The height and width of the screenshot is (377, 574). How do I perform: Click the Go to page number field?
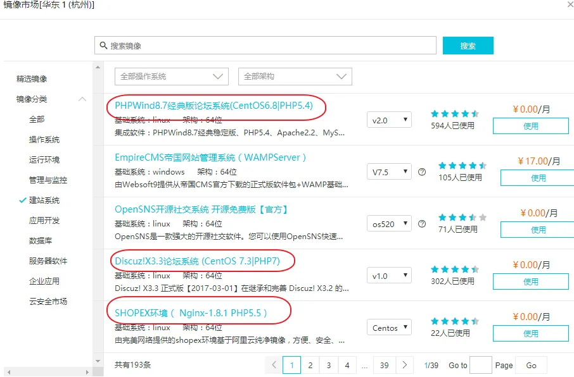pyautogui.click(x=481, y=365)
